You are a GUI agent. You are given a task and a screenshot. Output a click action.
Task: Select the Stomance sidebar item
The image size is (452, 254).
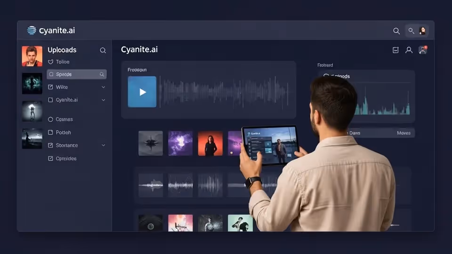click(67, 145)
